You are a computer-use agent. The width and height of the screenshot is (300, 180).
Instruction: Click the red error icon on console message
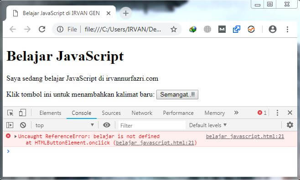8,136
